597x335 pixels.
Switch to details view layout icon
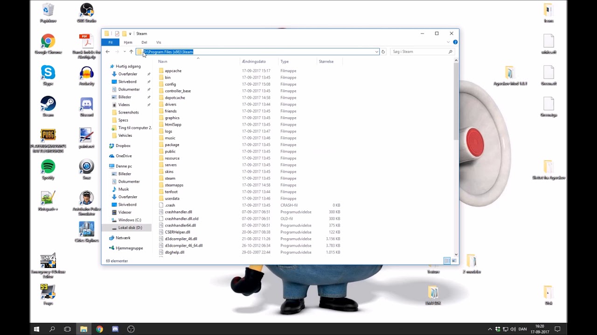pyautogui.click(x=447, y=261)
